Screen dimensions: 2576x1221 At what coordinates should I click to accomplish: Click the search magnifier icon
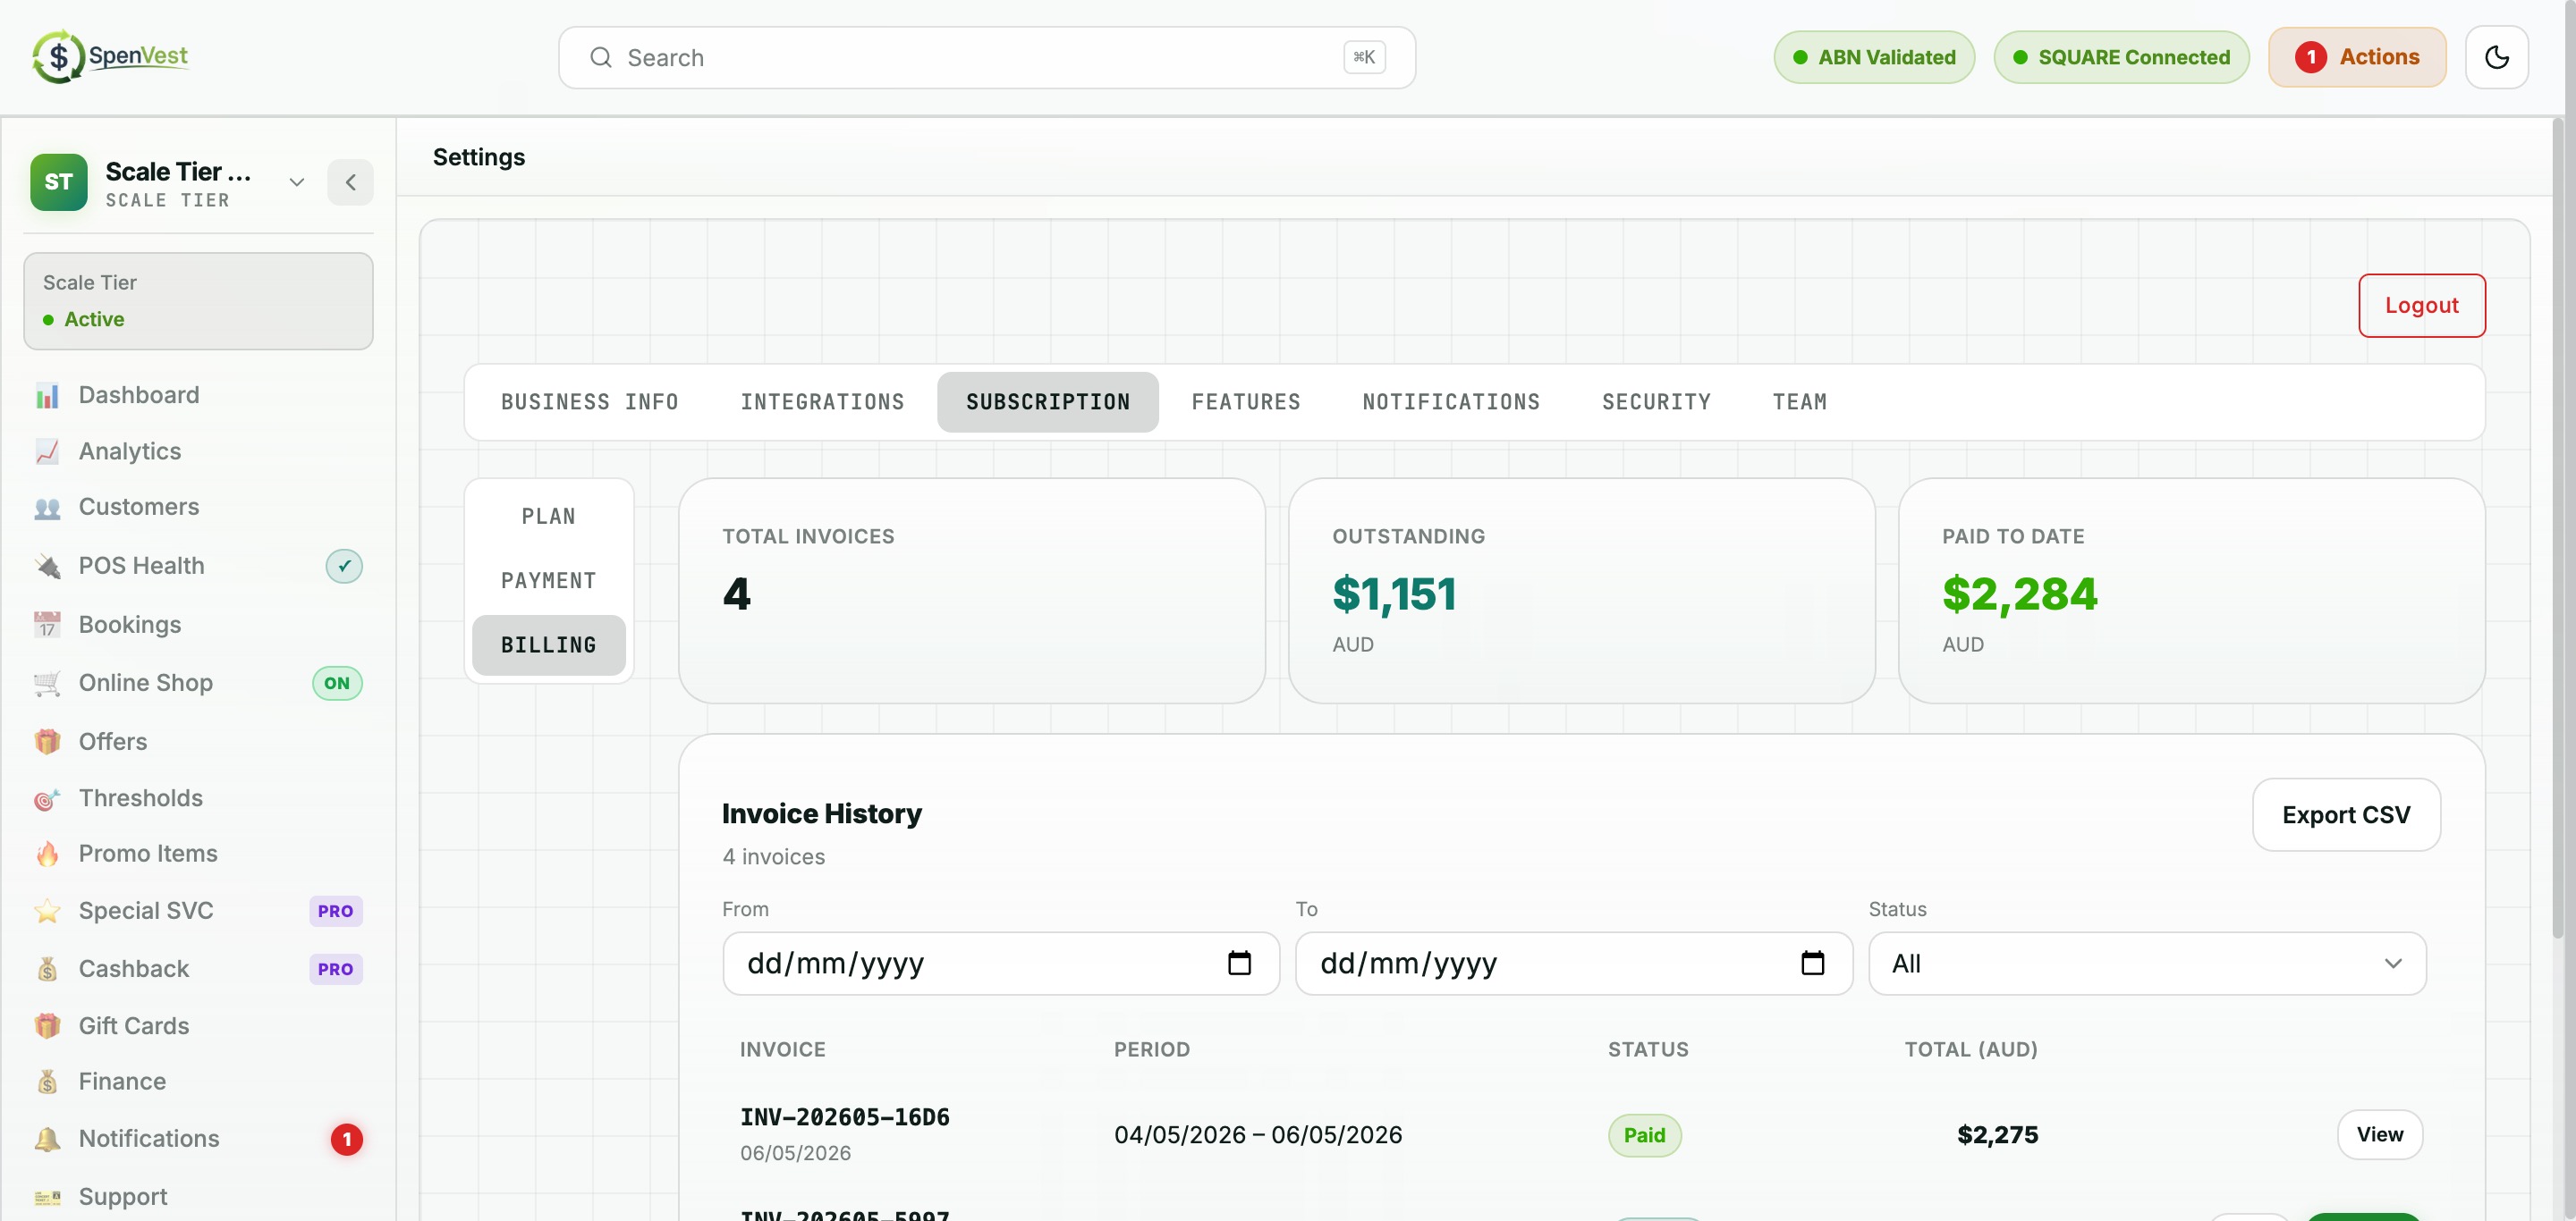pos(600,57)
